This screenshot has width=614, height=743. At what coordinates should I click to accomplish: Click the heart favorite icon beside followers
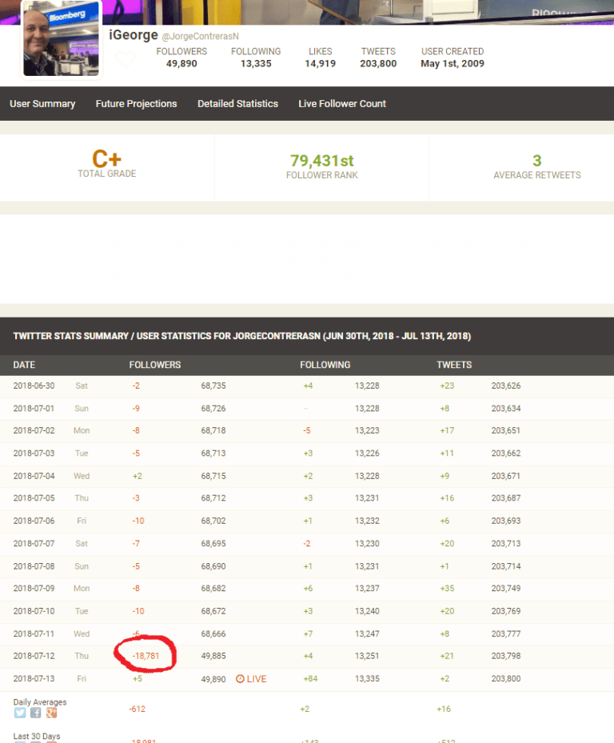(125, 59)
